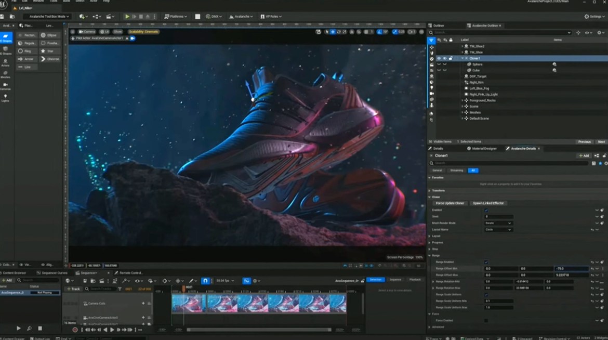Hide Cloner1 using its eye icon

tap(439, 58)
